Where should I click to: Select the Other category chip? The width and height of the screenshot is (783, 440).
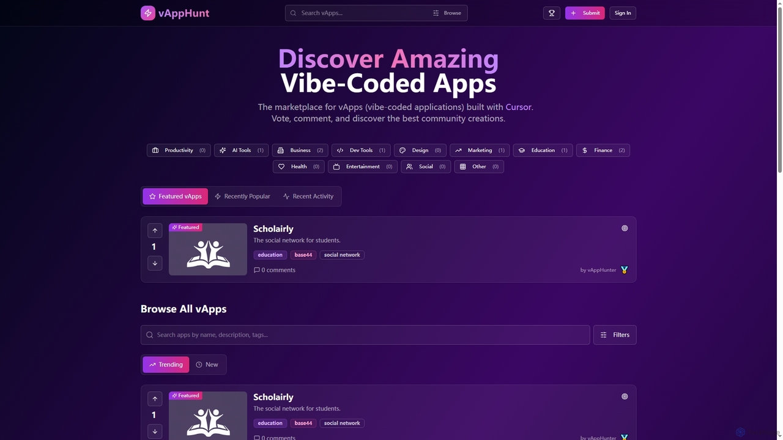click(x=479, y=167)
